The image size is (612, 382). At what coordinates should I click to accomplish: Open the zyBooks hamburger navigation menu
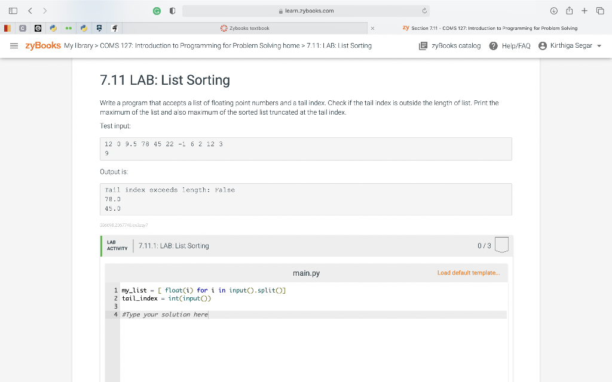pyautogui.click(x=14, y=45)
